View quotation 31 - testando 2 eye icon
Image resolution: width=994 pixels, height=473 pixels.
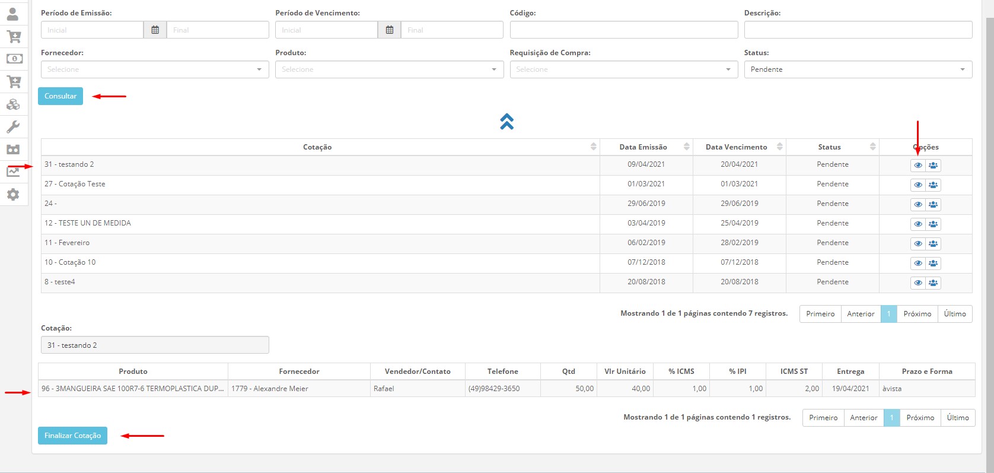click(918, 166)
